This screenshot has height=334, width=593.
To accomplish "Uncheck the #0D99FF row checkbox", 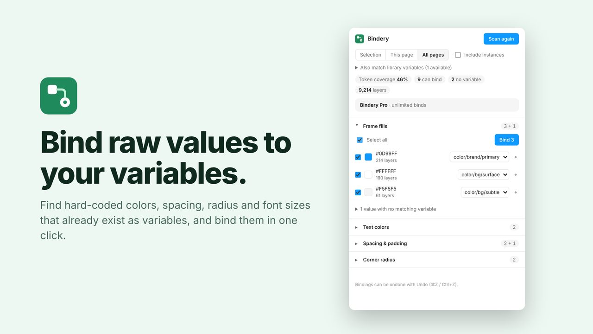I will pos(358,157).
